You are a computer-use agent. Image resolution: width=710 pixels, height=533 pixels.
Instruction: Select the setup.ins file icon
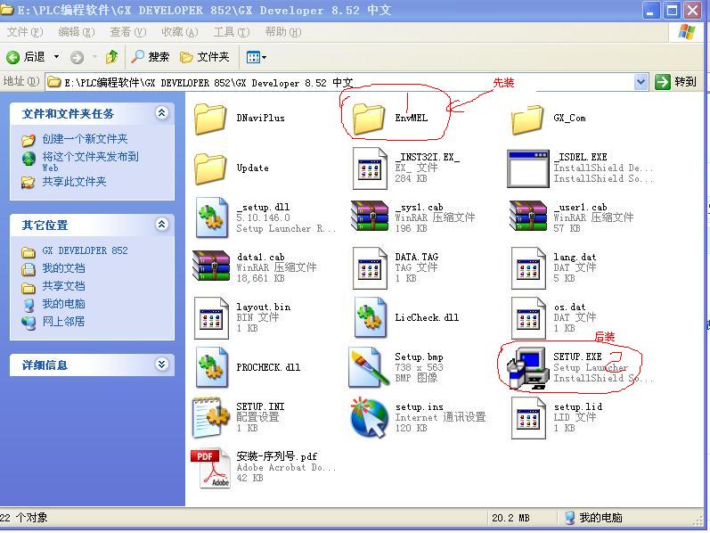[369, 417]
